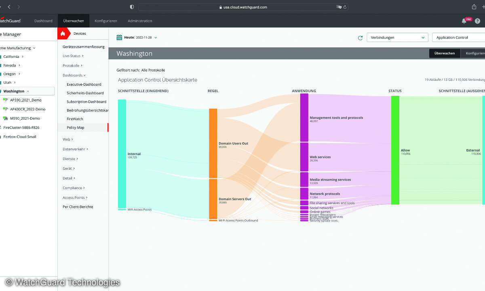Open the Application Control dropdown

pos(459,38)
